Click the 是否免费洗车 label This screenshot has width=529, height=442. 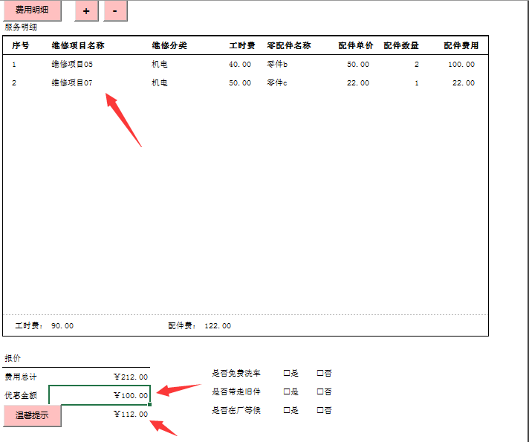coord(236,373)
